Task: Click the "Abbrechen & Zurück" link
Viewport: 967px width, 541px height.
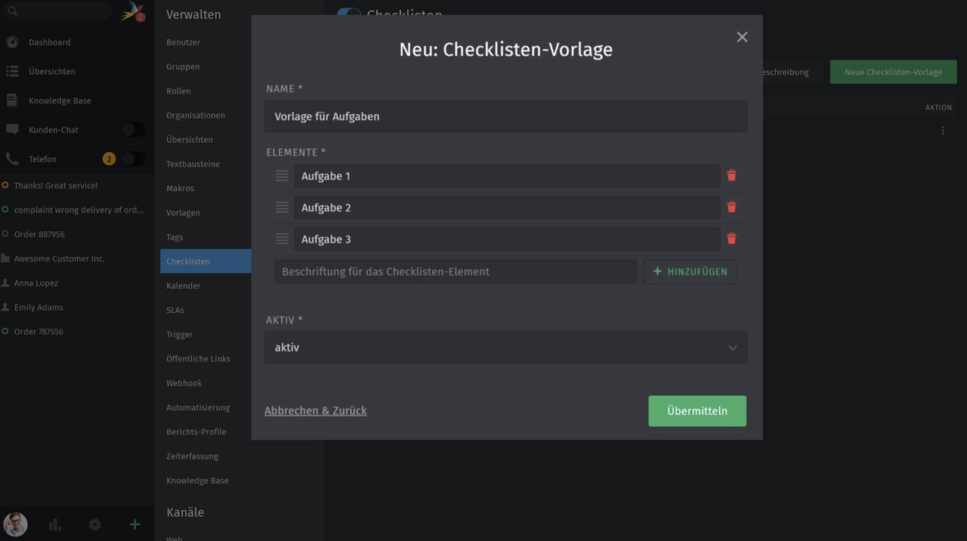Action: coord(315,410)
